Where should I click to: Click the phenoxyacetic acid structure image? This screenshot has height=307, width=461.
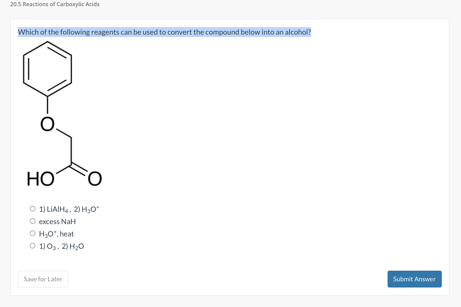(62, 114)
